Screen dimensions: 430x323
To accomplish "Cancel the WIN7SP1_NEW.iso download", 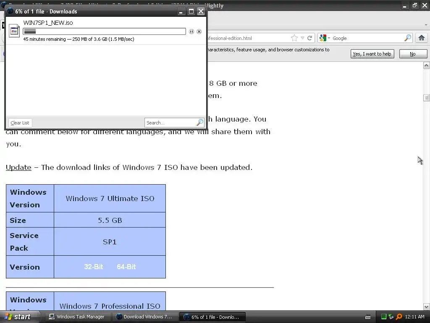I will click(199, 32).
